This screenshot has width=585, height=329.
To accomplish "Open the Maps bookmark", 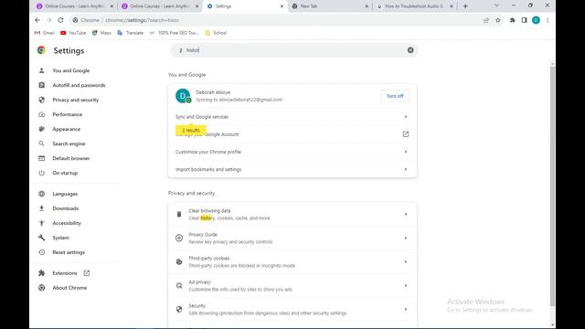I will click(x=101, y=33).
